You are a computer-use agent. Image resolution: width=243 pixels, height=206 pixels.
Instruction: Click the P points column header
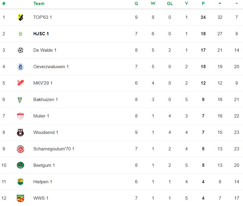203,4
